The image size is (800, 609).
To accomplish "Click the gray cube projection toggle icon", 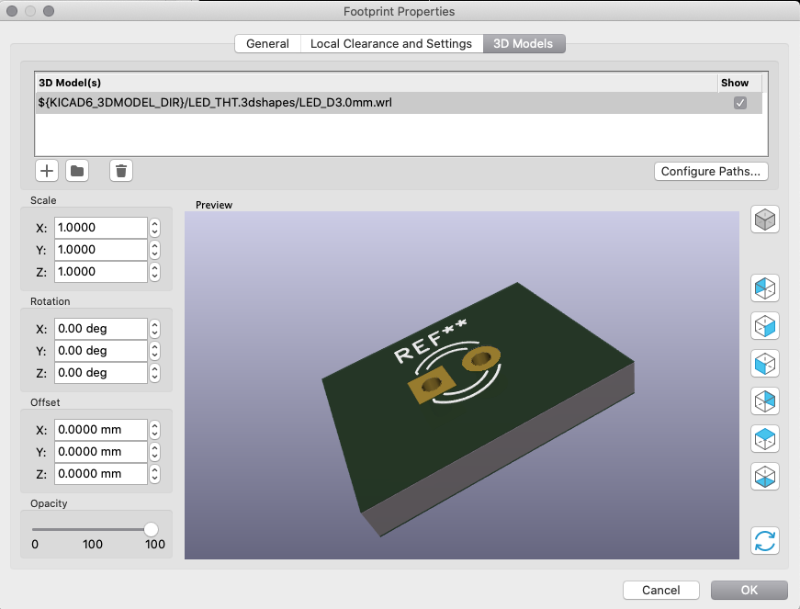I will click(x=765, y=220).
